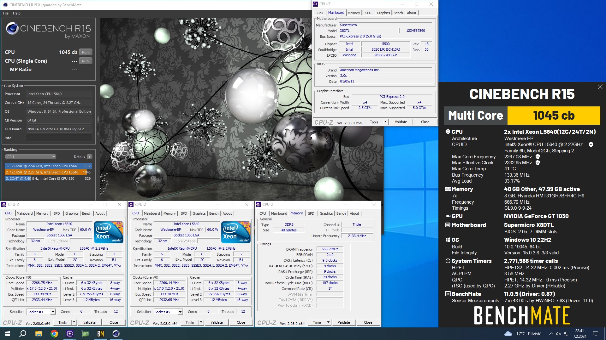Open Graphics tab in Socket #2 CPU-Z
Viewport: 606px width, 340px height.
[x=199, y=213]
